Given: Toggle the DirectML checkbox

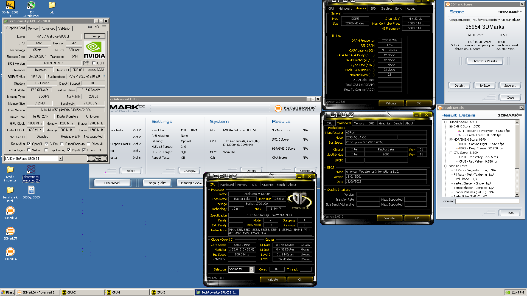Looking at the screenshot, I should coord(88,144).
